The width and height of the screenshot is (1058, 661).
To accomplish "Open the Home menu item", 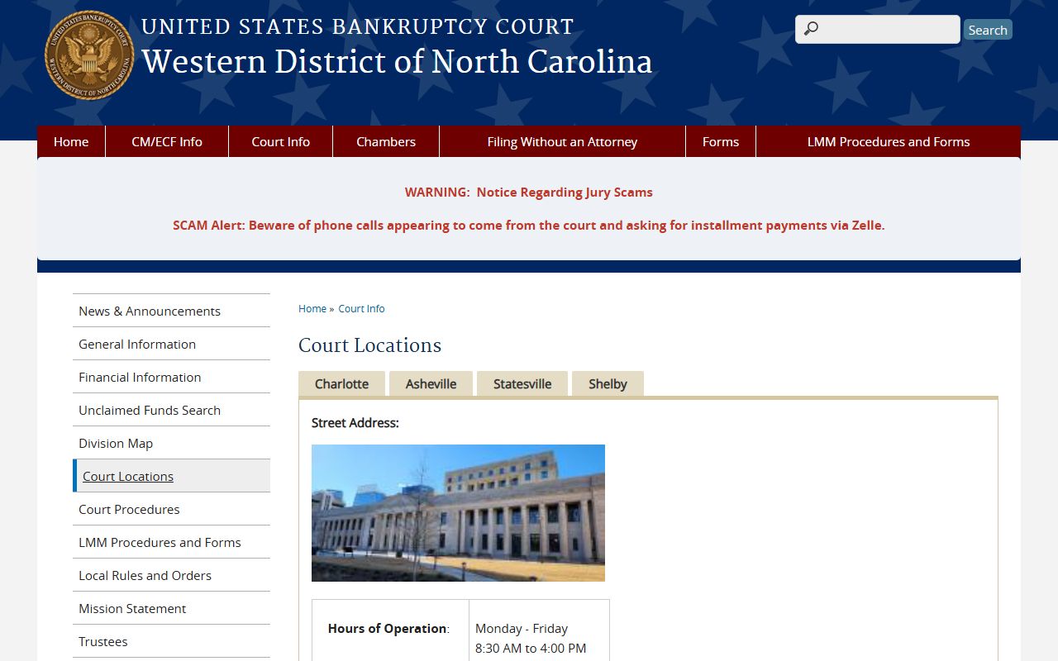I will [x=71, y=141].
